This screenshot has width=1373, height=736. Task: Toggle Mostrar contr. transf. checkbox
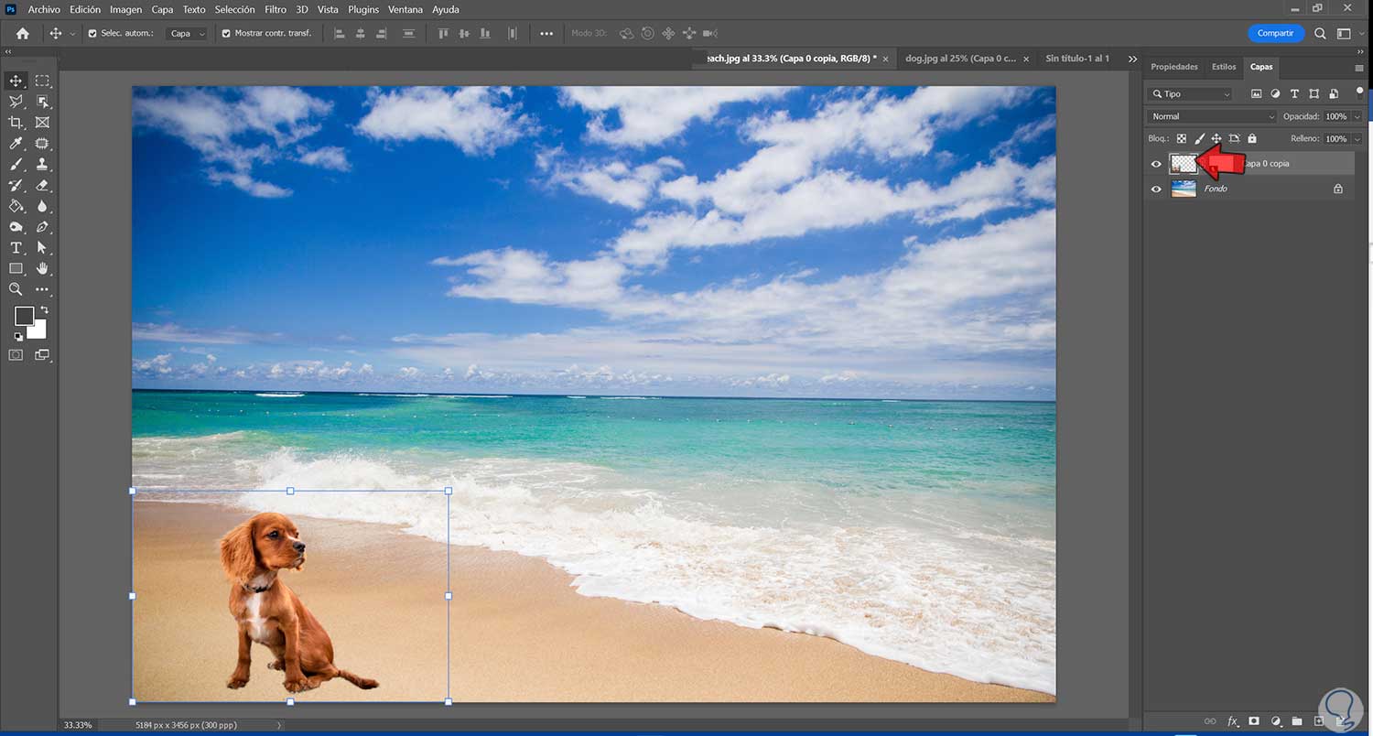[226, 34]
